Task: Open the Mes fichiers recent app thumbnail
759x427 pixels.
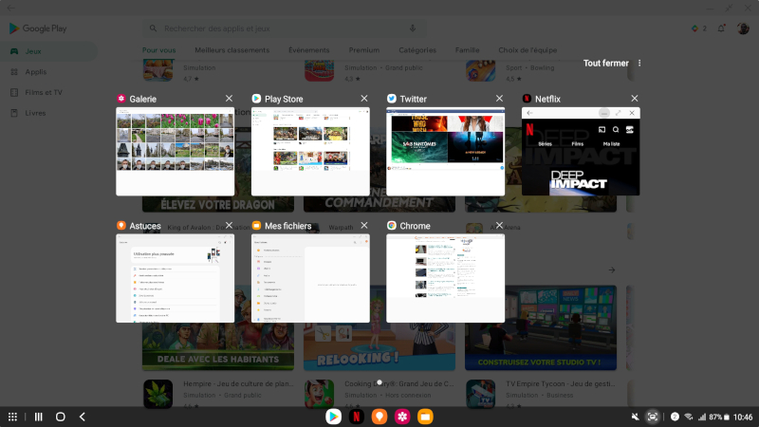Action: coord(310,278)
